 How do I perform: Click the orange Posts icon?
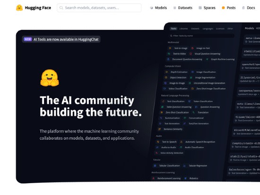pyautogui.click(x=223, y=8)
